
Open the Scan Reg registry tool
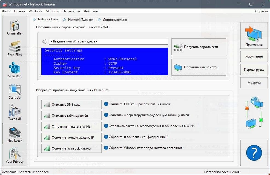point(15,70)
